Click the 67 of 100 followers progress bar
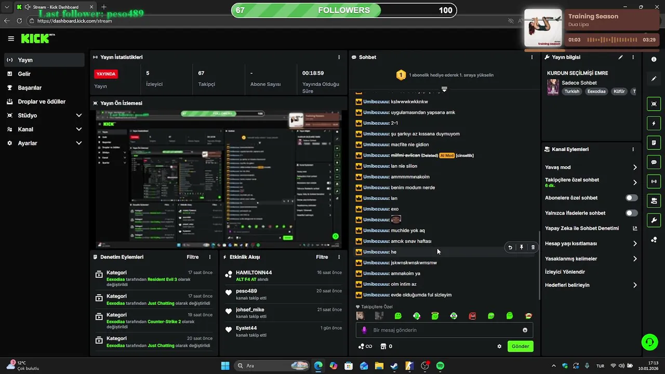The width and height of the screenshot is (665, 374). pyautogui.click(x=344, y=10)
